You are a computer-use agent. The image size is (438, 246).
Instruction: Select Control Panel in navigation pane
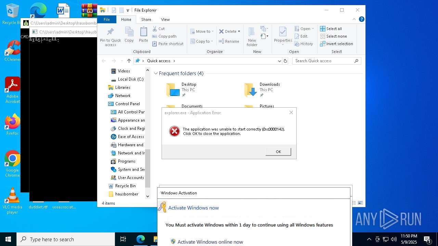click(124, 104)
